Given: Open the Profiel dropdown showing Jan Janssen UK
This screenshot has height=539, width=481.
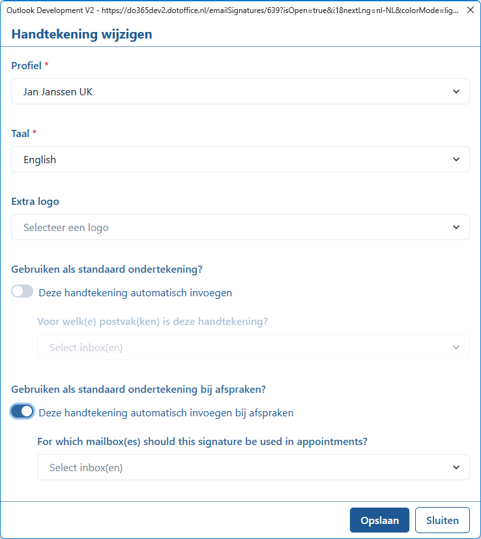Looking at the screenshot, I should (241, 91).
